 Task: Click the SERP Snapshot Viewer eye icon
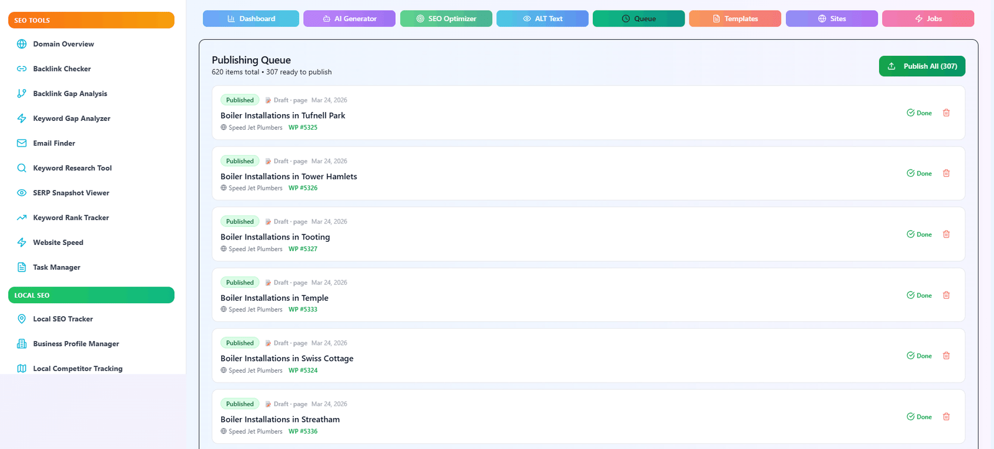22,193
